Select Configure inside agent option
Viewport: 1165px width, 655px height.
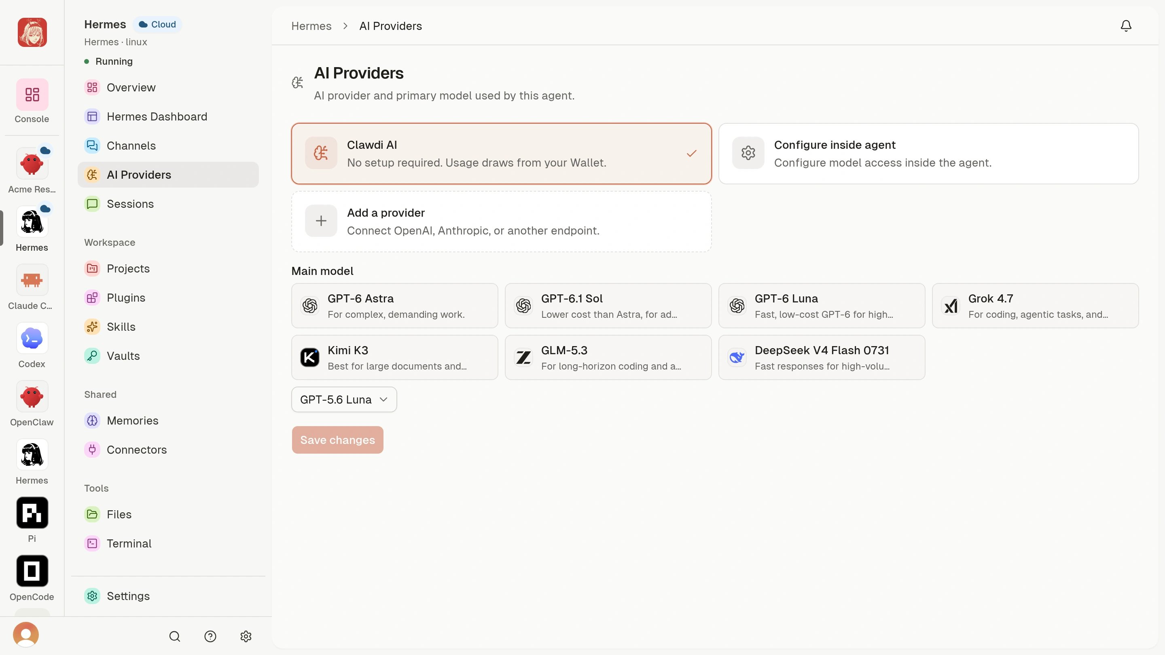tap(928, 154)
